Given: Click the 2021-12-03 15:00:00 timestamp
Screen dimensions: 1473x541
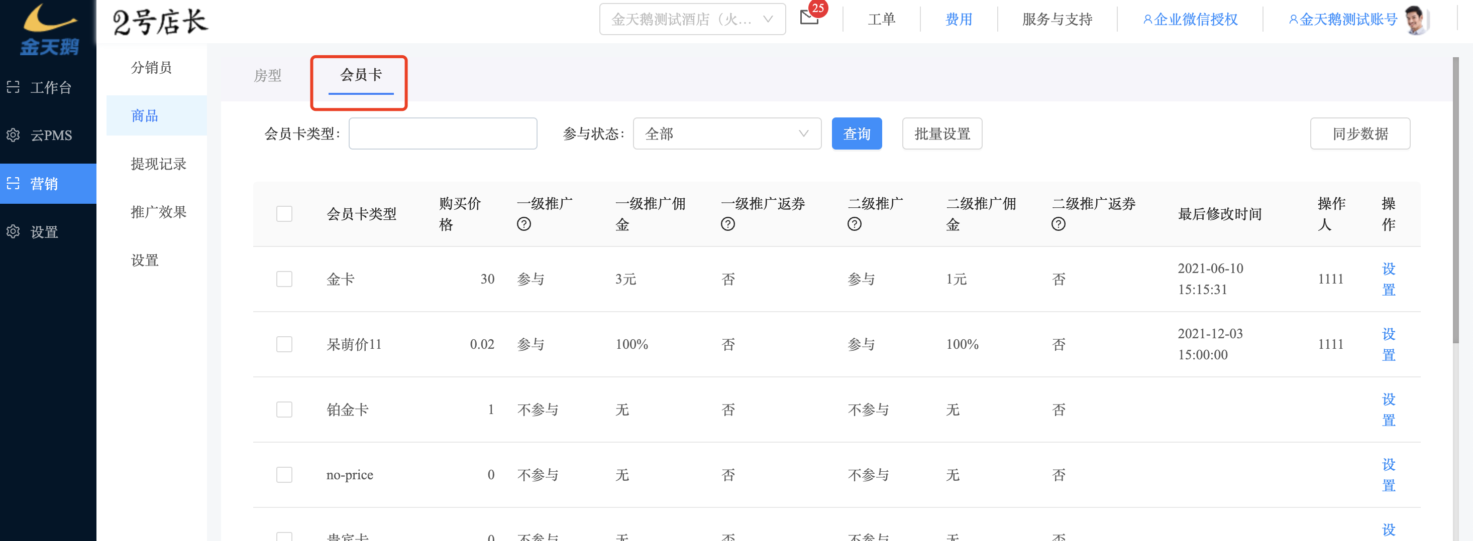Looking at the screenshot, I should coord(1210,344).
